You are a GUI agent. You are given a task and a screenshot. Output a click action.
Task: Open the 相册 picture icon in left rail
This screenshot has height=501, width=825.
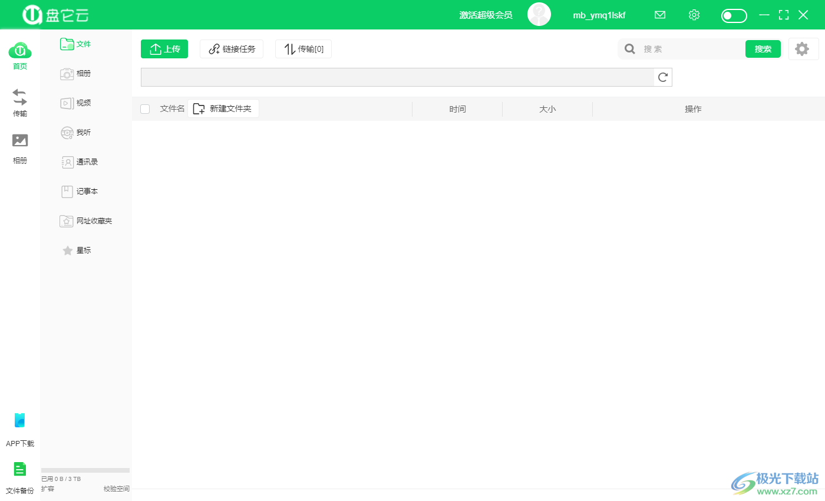point(19,140)
